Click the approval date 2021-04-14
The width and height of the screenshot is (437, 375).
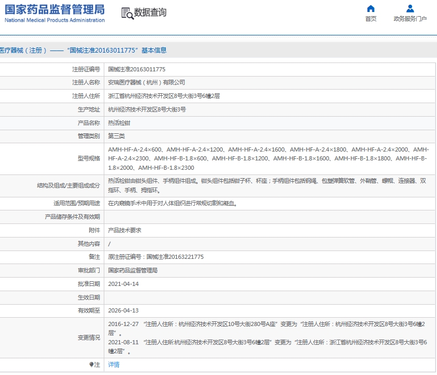pyautogui.click(x=124, y=284)
